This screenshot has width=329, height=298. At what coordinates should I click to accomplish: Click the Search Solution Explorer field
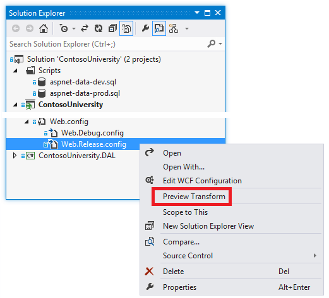click(107, 44)
